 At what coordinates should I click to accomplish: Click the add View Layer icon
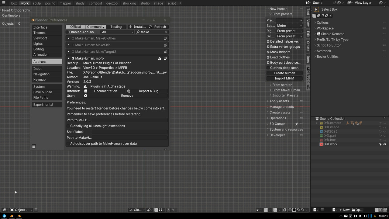click(381, 3)
